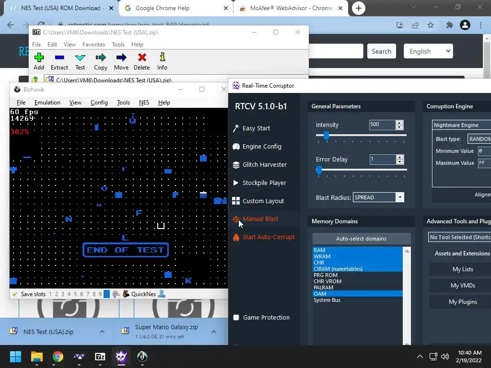
Task: Open Chrome profile avatar
Action: (x=465, y=25)
